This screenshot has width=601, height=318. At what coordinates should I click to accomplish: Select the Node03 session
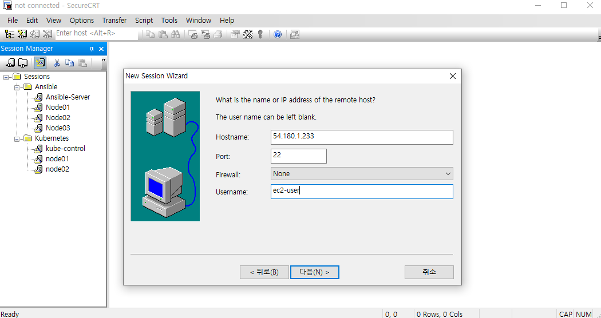(58, 128)
